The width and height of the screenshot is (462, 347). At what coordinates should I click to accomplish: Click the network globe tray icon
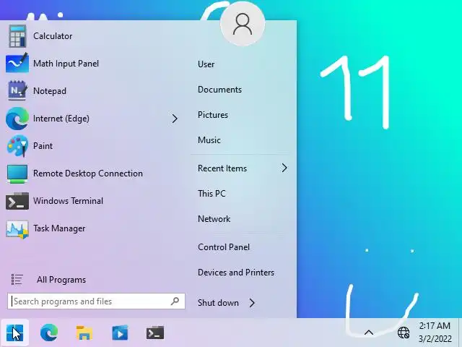pos(404,333)
